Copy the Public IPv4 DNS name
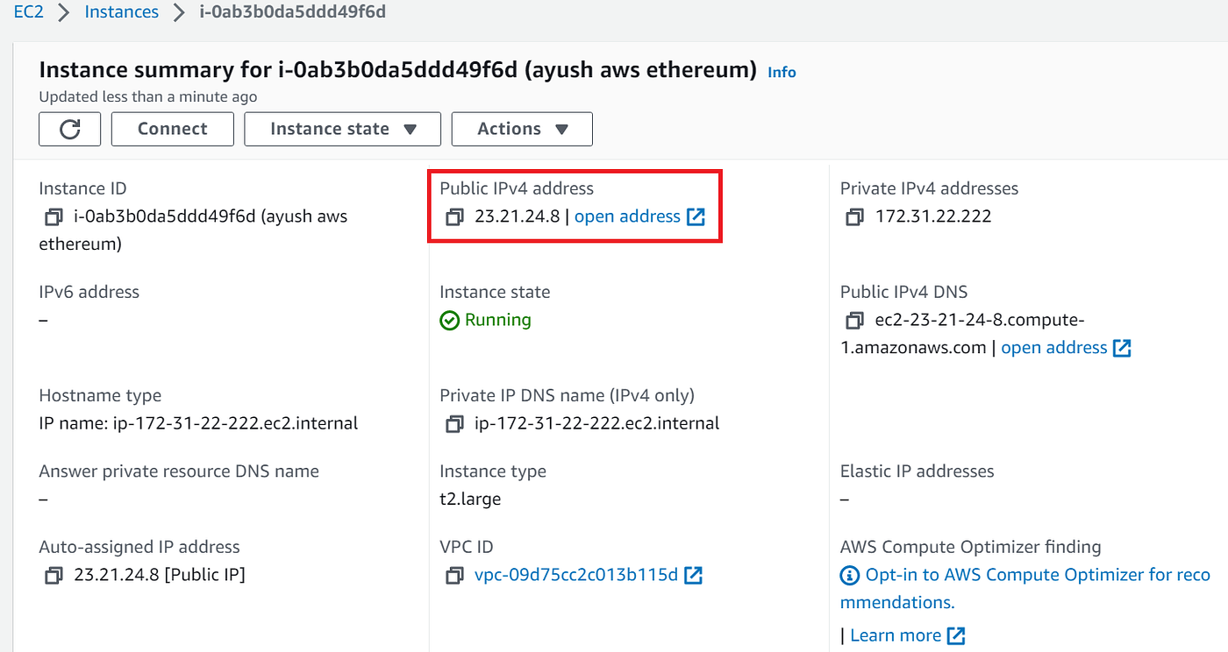The image size is (1228, 652). (x=854, y=320)
